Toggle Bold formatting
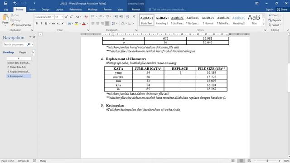 (x=37, y=24)
